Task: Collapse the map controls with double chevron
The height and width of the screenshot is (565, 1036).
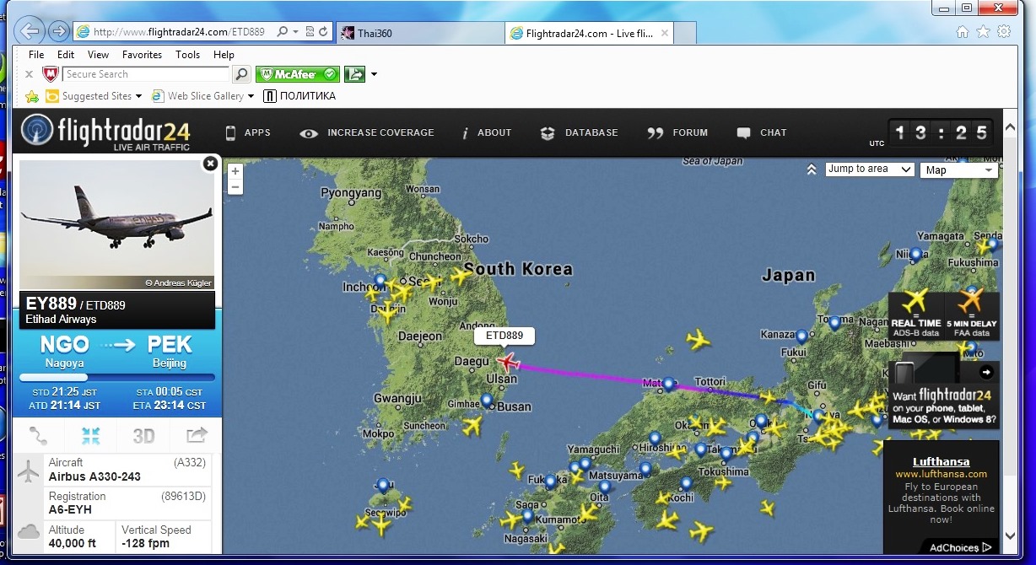Action: pos(812,169)
